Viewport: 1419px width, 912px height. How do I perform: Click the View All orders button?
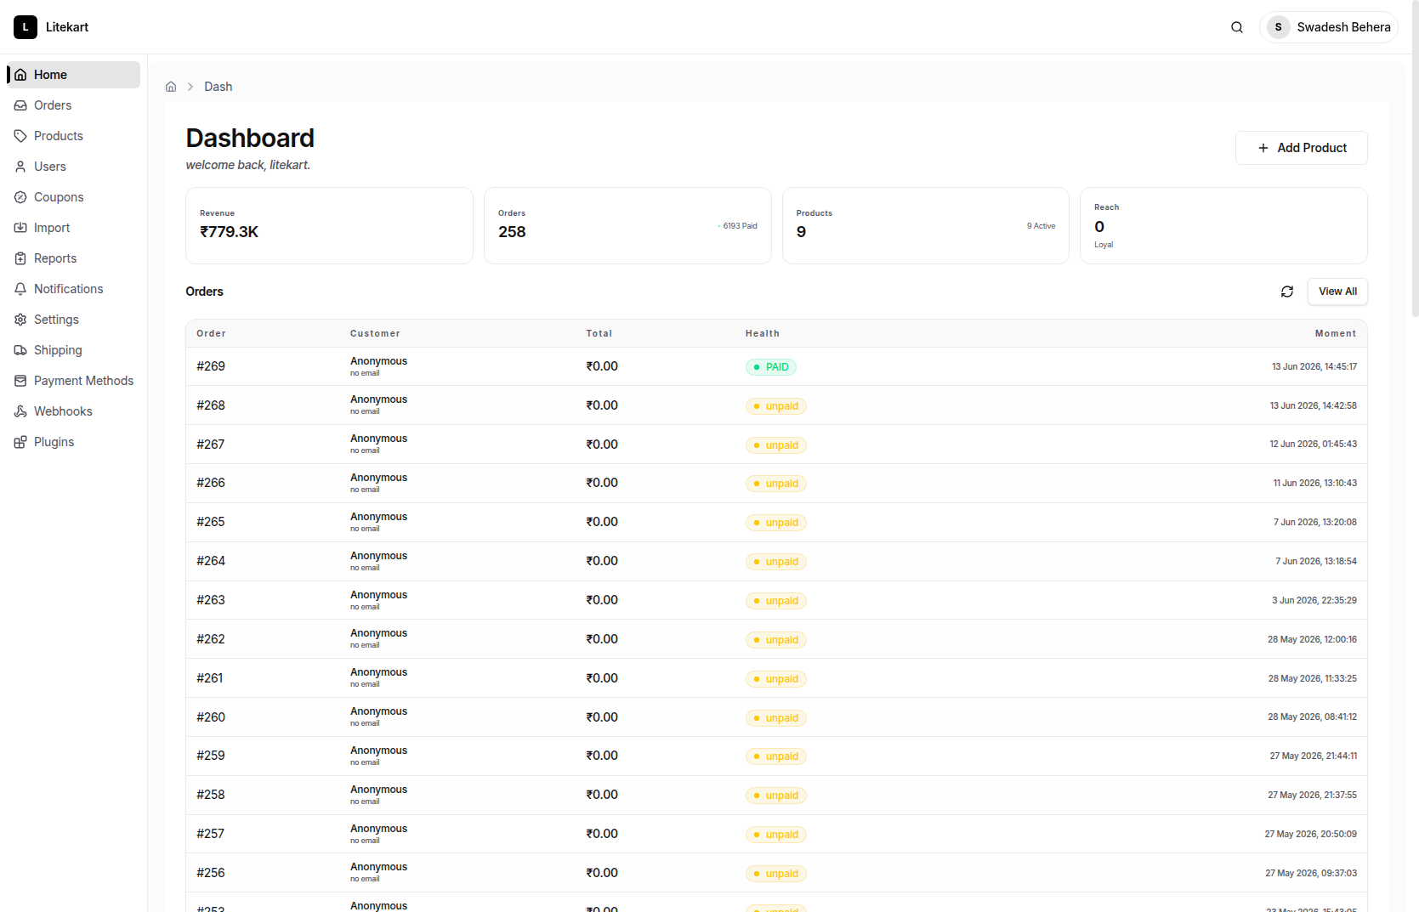tap(1337, 292)
